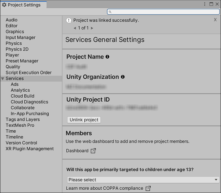This screenshot has height=193, width=221.
Task: Select In-App Purchasing in sidebar
Action: pos(29,114)
